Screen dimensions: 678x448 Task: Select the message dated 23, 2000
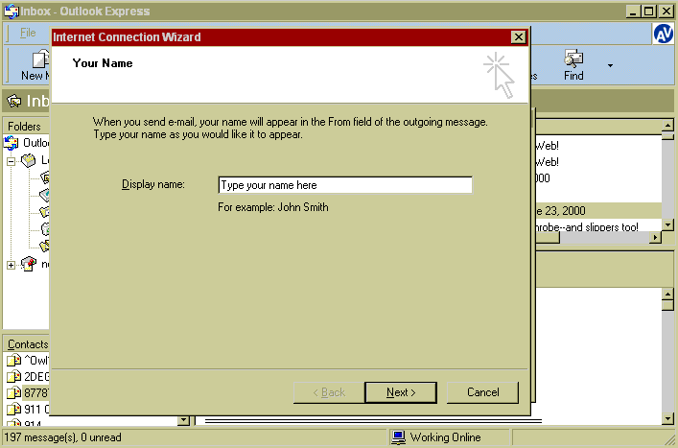coord(598,211)
